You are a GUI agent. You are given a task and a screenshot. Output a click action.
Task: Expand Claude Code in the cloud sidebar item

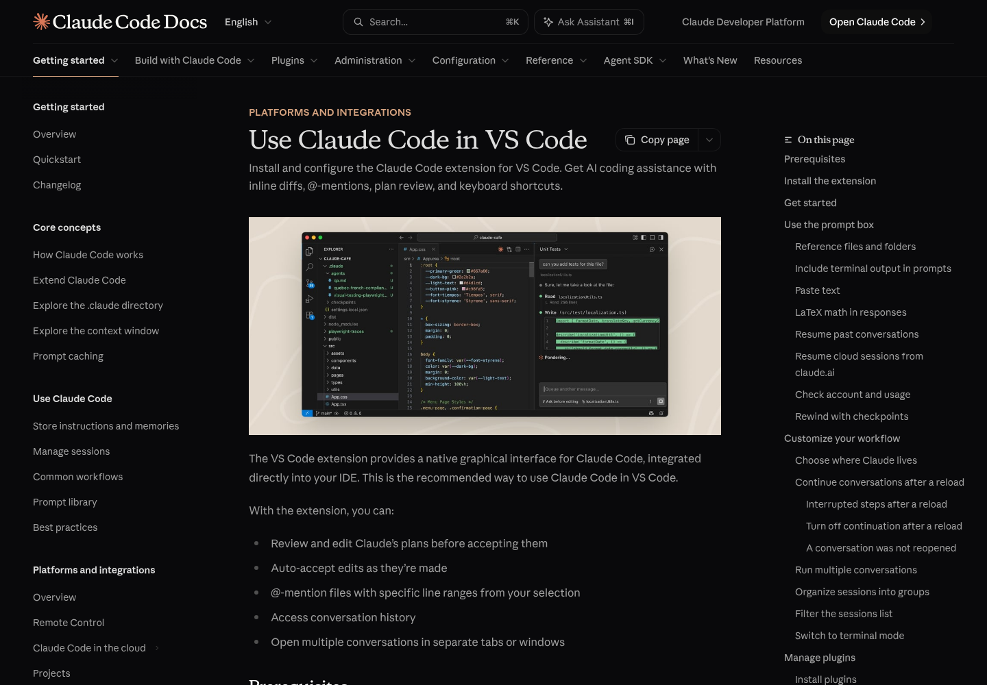coord(157,648)
